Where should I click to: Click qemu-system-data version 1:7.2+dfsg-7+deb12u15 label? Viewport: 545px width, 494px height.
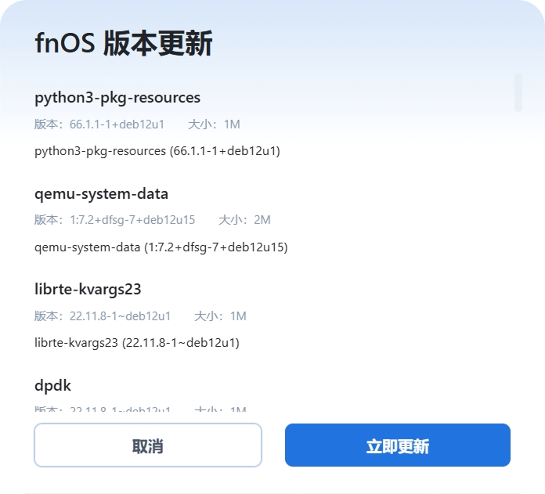[115, 220]
